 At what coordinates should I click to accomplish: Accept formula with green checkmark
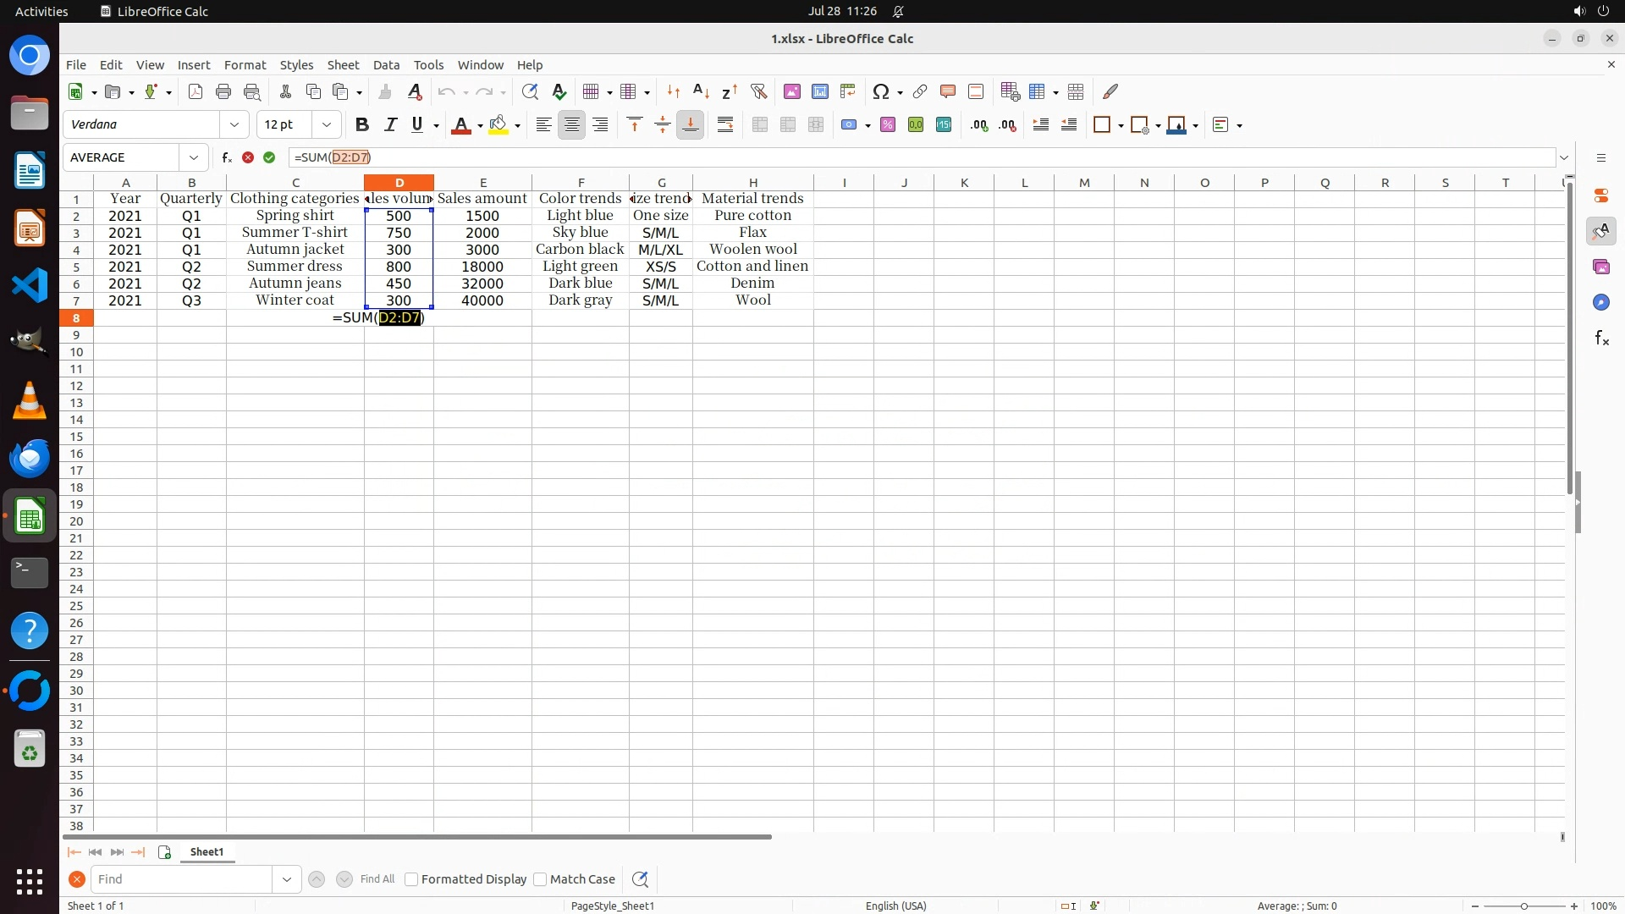[269, 157]
